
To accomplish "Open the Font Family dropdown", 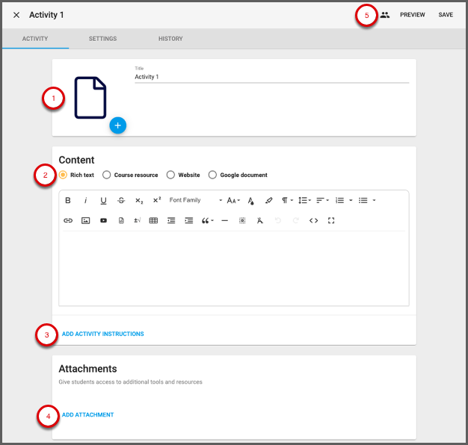I will (195, 200).
